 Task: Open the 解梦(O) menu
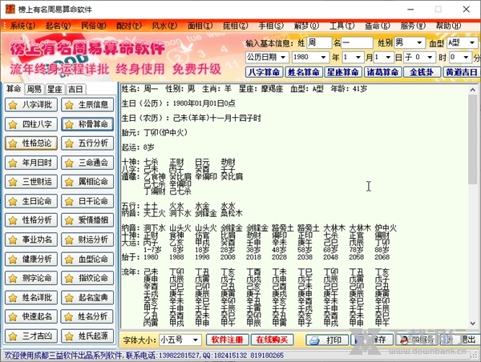click(x=306, y=26)
